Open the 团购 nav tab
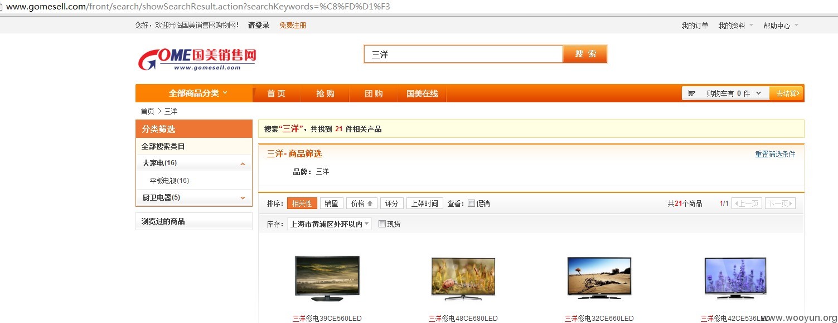This screenshot has width=838, height=323. 374,93
